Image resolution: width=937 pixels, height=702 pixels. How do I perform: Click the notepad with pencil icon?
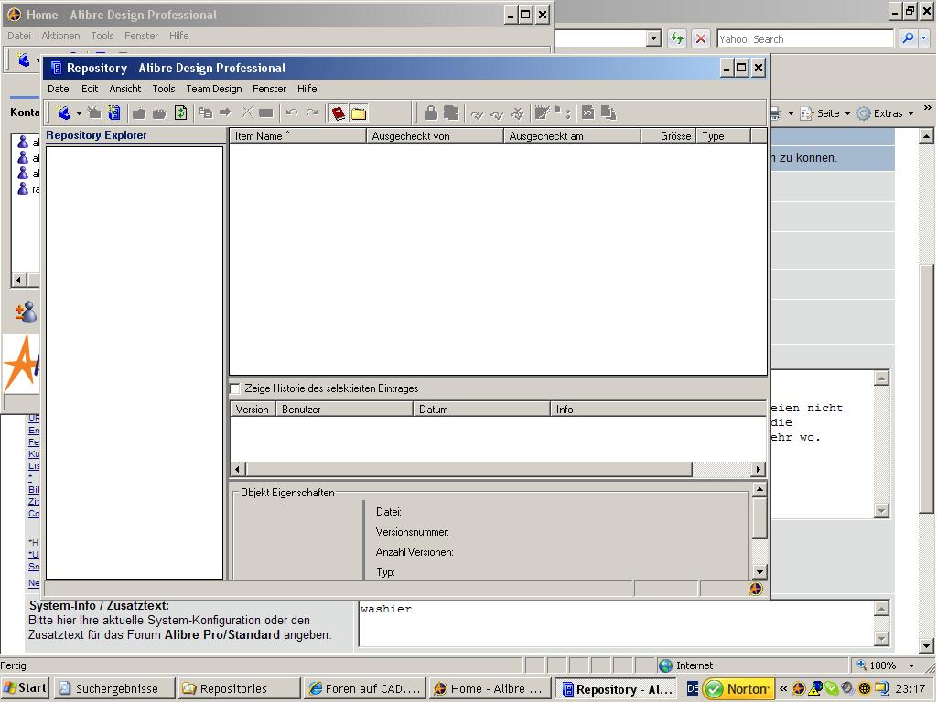542,112
